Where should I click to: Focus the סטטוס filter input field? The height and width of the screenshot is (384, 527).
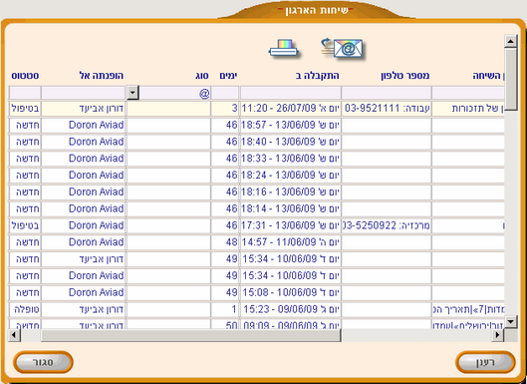(x=25, y=93)
